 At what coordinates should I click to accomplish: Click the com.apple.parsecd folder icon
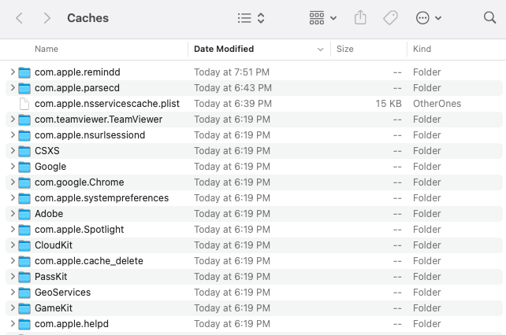coord(24,88)
